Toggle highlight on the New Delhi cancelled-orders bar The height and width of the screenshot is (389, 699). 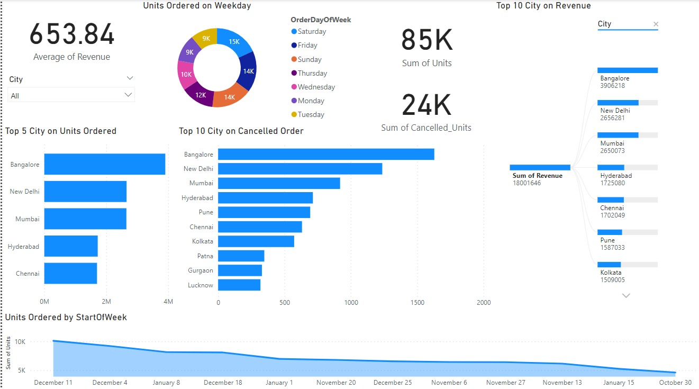(299, 168)
